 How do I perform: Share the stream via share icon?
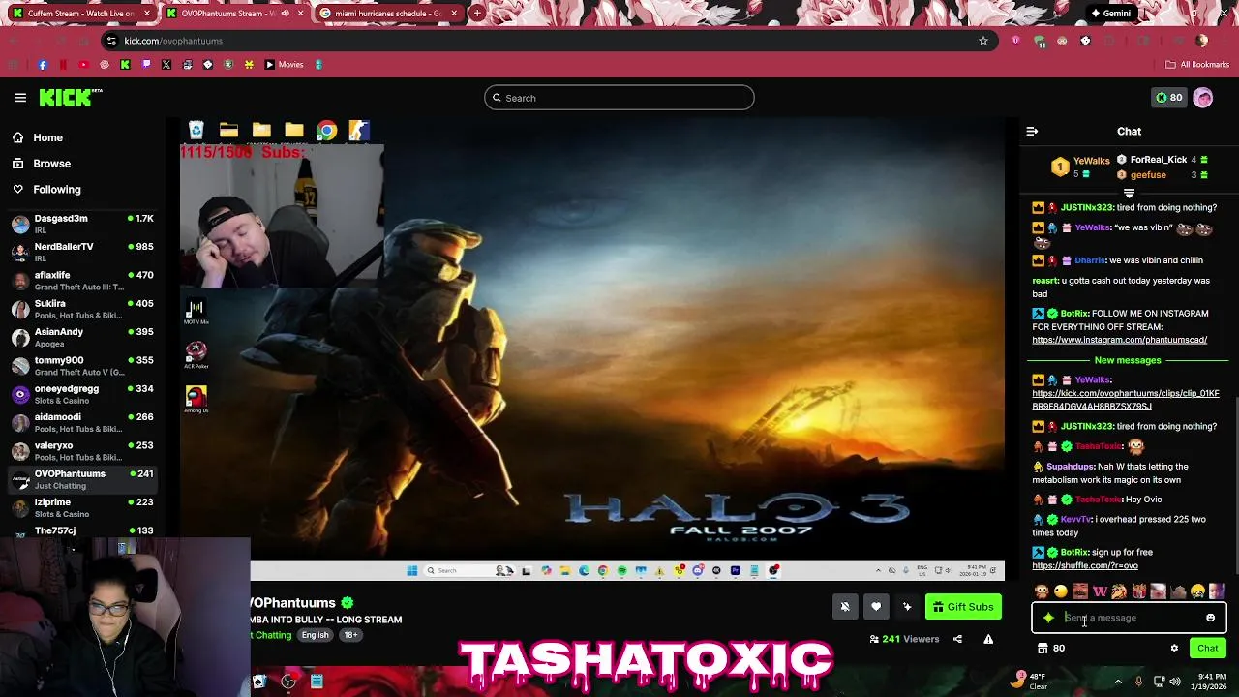957,639
